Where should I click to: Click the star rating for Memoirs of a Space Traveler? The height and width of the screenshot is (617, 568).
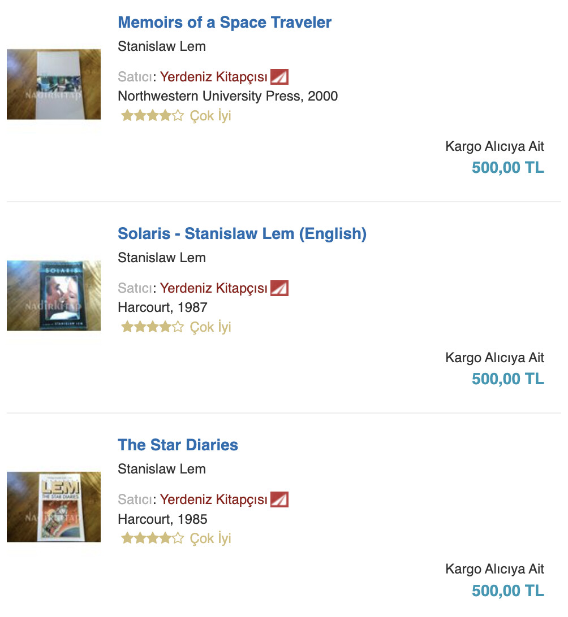coord(152,116)
